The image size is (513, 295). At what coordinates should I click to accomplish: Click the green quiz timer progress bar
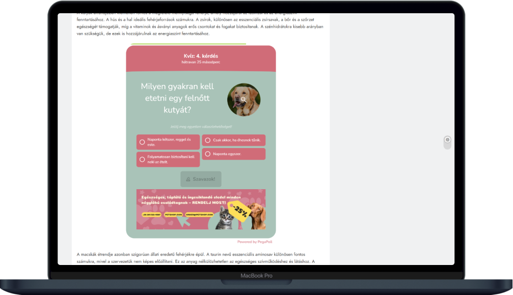click(x=188, y=44)
